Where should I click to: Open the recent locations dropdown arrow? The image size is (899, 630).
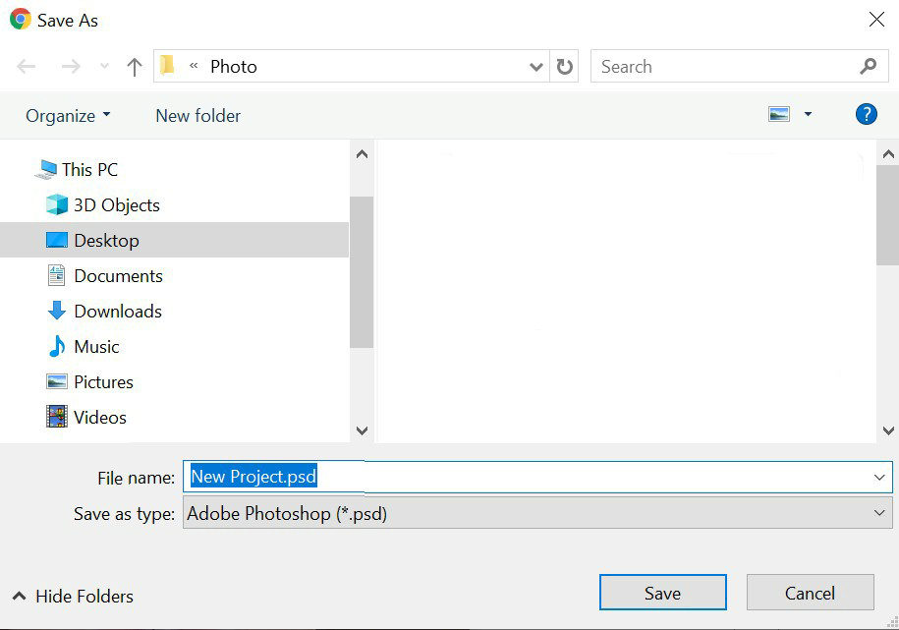(x=105, y=67)
